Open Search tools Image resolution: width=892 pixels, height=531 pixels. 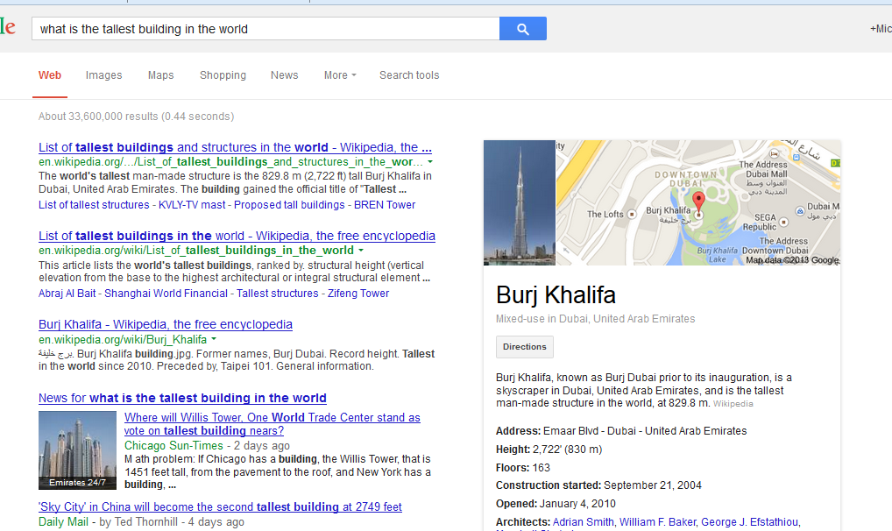(409, 75)
